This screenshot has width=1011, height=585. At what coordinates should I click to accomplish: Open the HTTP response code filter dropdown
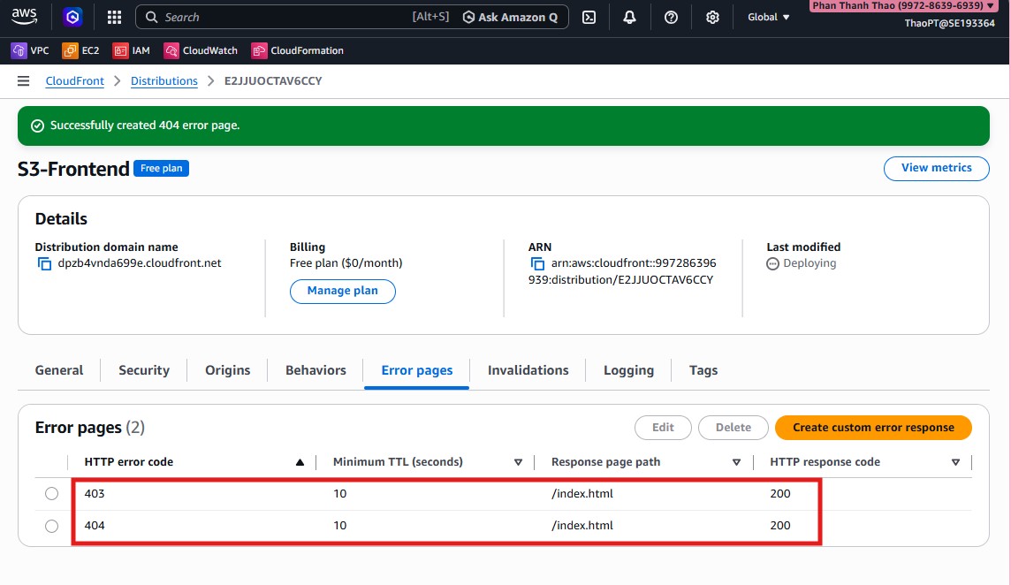[x=955, y=461]
